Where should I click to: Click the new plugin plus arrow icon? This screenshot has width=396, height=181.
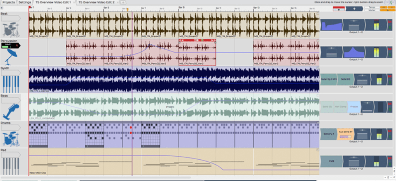click(354, 9)
